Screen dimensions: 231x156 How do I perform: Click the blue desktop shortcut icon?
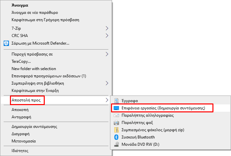116,108
